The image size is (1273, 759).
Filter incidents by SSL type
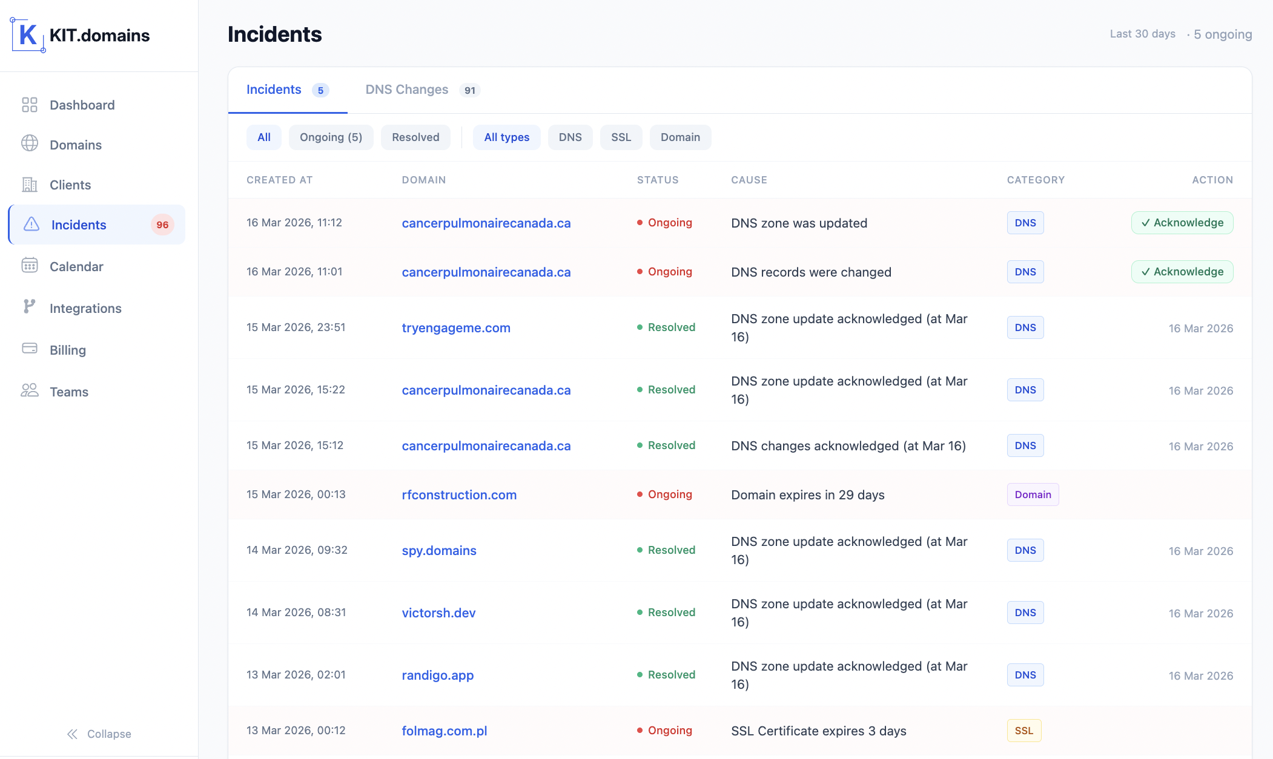click(621, 137)
